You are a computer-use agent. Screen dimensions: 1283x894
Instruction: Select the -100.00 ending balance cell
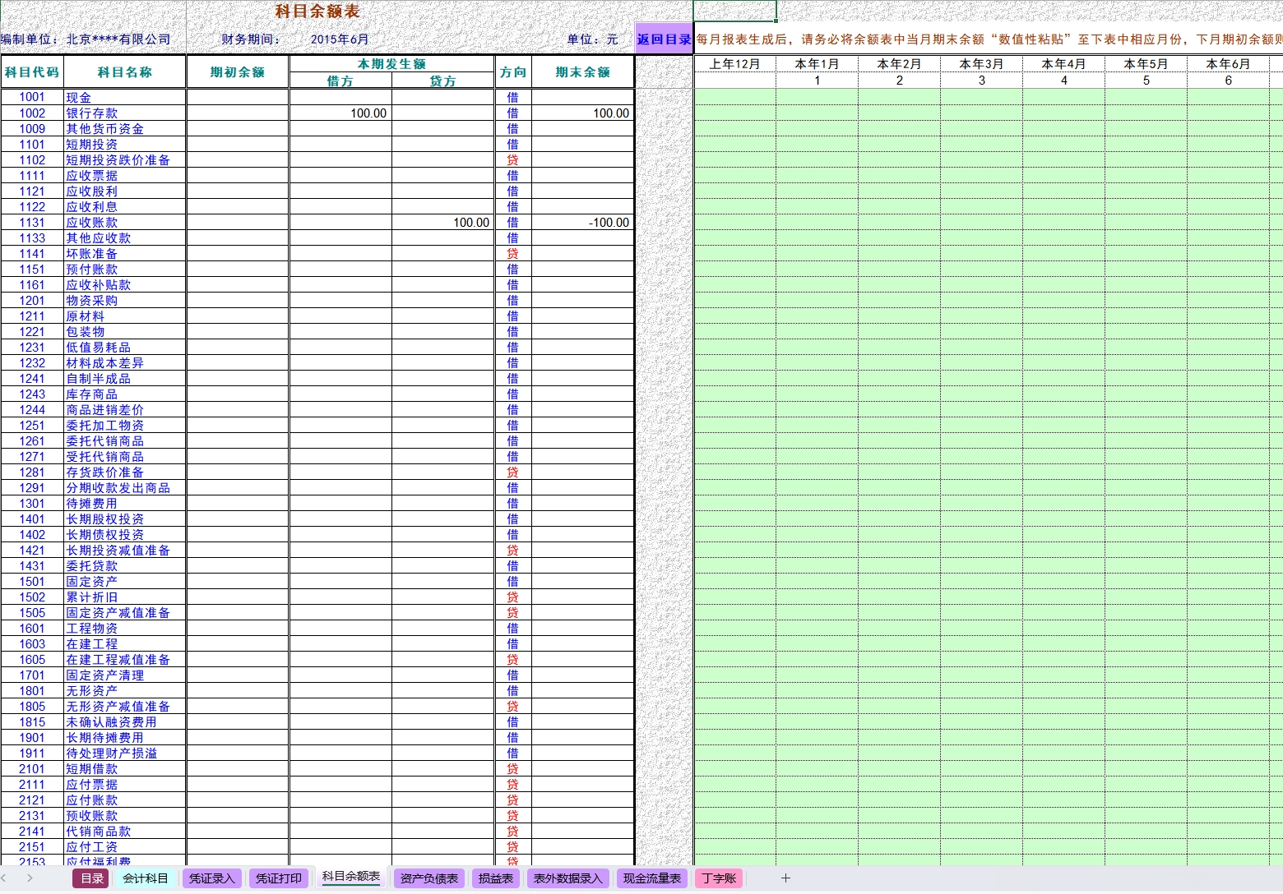pos(583,223)
